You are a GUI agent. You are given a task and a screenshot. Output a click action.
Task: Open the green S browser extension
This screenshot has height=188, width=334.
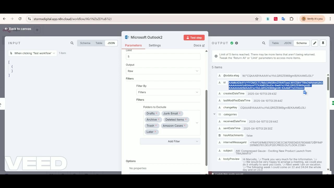(268, 19)
